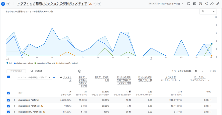222x115 pixels.
Task: Open the 日 granularity dropdown
Action: (x=208, y=11)
